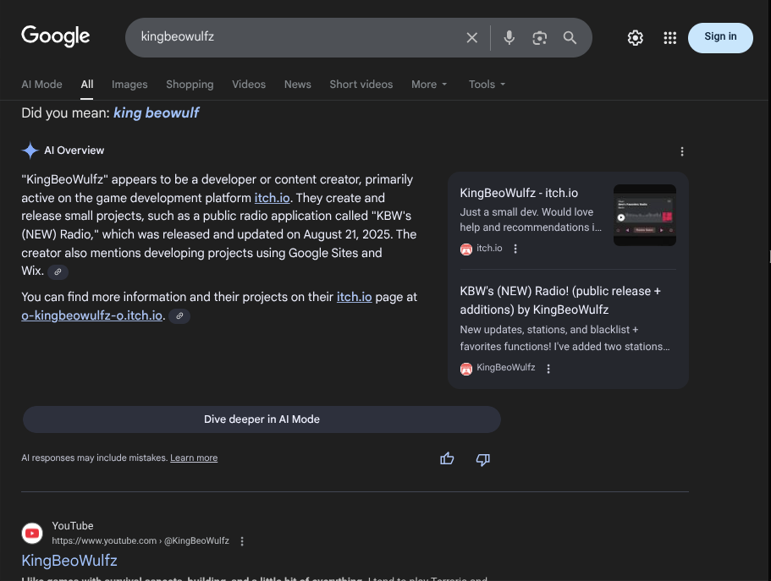Switch to the Videos tab
Image resolution: width=771 pixels, height=581 pixels.
tap(249, 85)
